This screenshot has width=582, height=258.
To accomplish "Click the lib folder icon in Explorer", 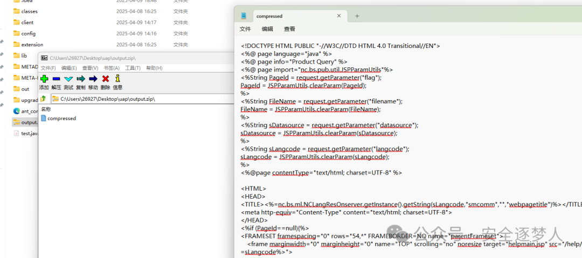I will pyautogui.click(x=16, y=55).
